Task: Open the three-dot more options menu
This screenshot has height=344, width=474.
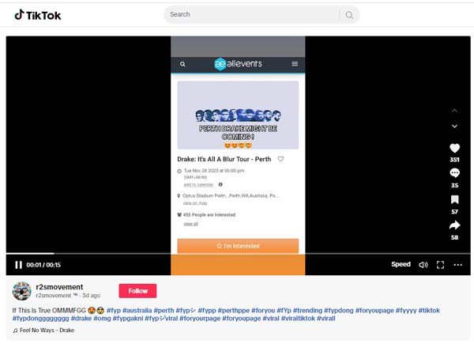Action: click(x=458, y=265)
